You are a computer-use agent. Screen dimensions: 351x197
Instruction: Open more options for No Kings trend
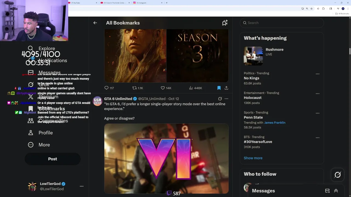318,74
